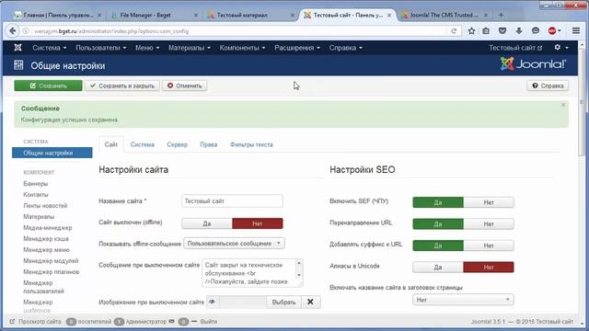Image resolution: width=589 pixels, height=331 pixels.
Task: Click site info icon in address bar
Action: click(x=26, y=31)
